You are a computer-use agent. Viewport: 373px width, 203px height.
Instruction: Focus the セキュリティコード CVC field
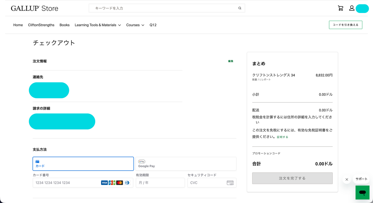click(x=212, y=183)
